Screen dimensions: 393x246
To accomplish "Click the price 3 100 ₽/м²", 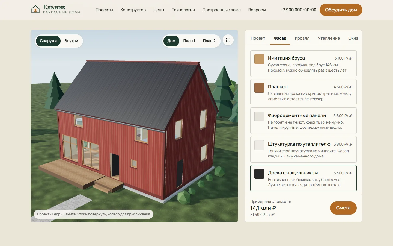I will click(343, 58).
